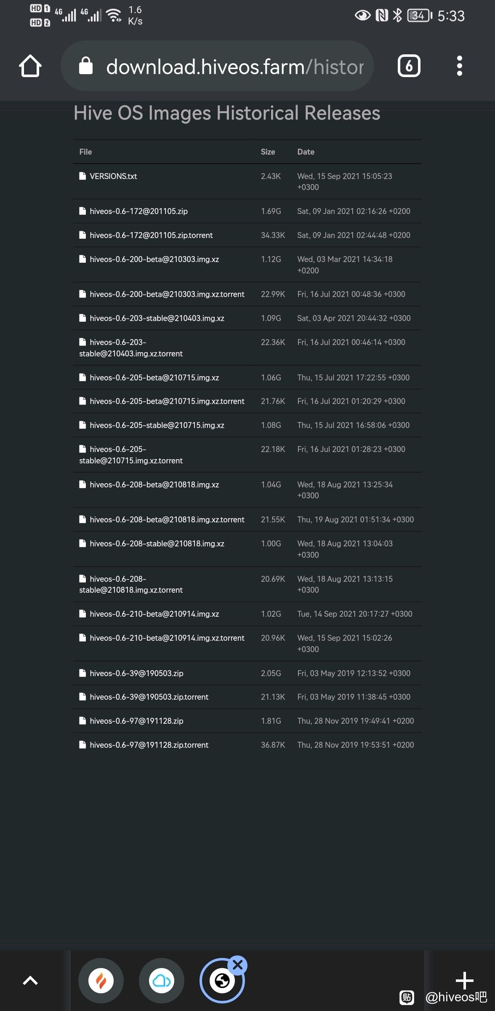Tap the browser home icon

pos(30,66)
